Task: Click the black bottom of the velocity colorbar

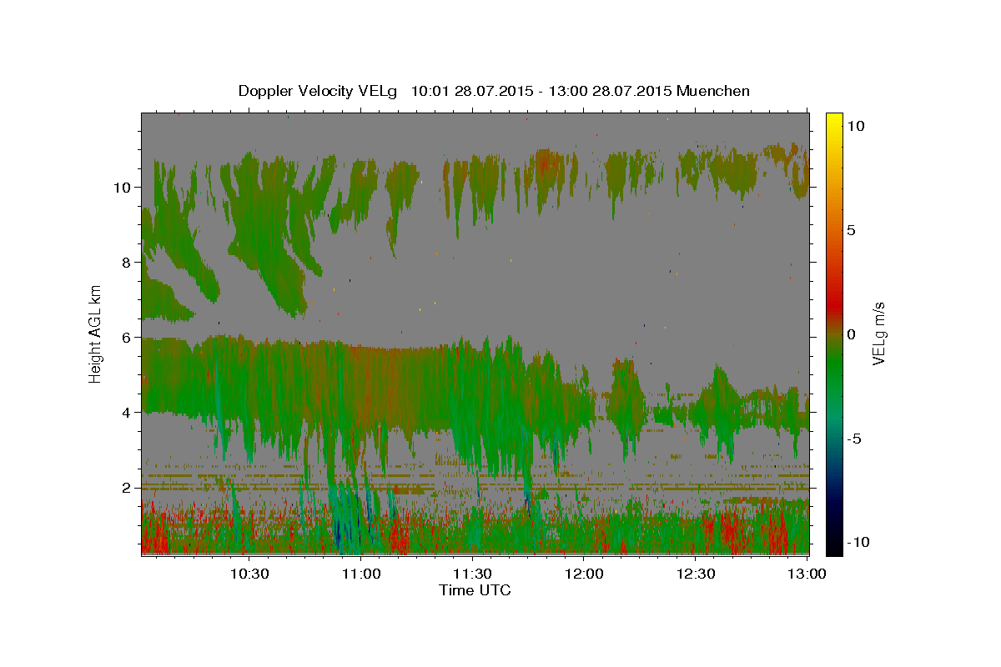Action: (834, 546)
